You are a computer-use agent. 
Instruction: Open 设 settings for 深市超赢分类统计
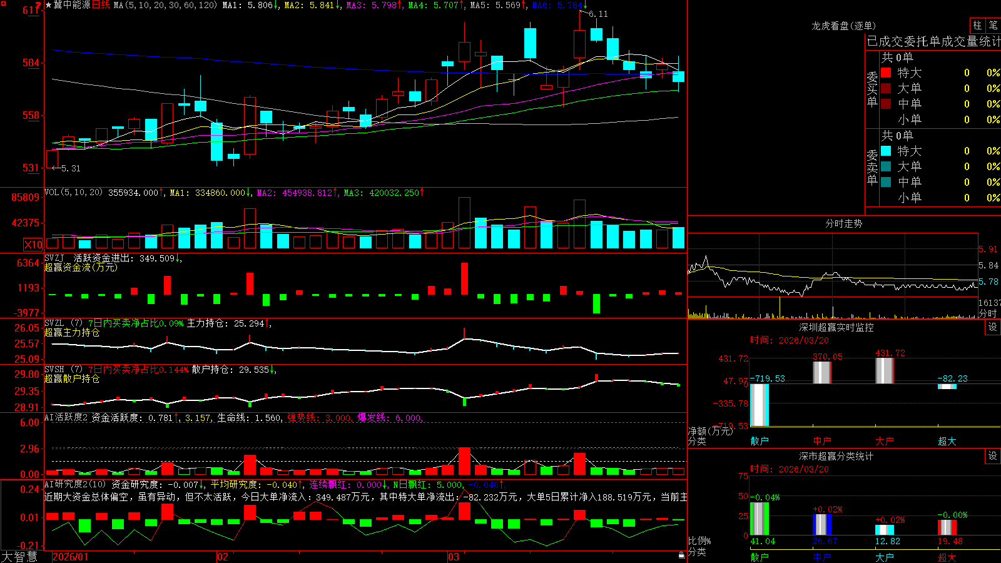[x=993, y=456]
